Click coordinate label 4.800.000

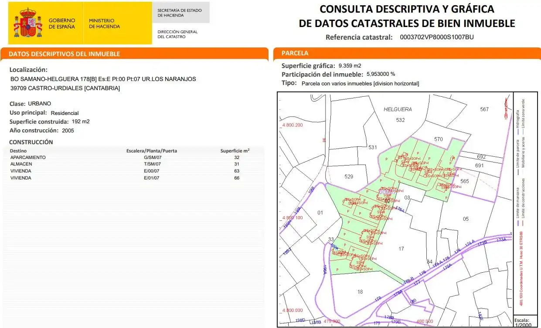pos(292,310)
